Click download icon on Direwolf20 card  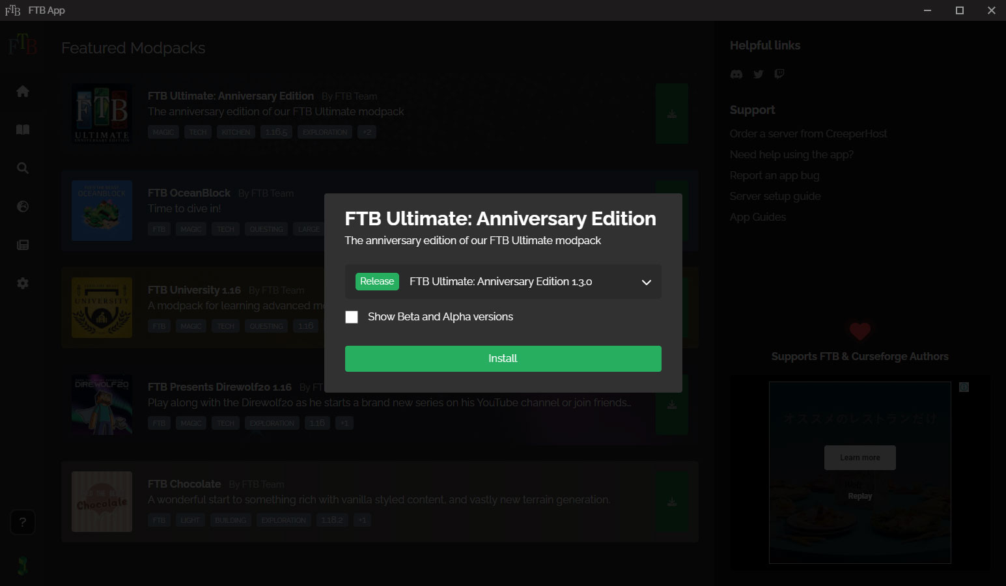point(672,405)
